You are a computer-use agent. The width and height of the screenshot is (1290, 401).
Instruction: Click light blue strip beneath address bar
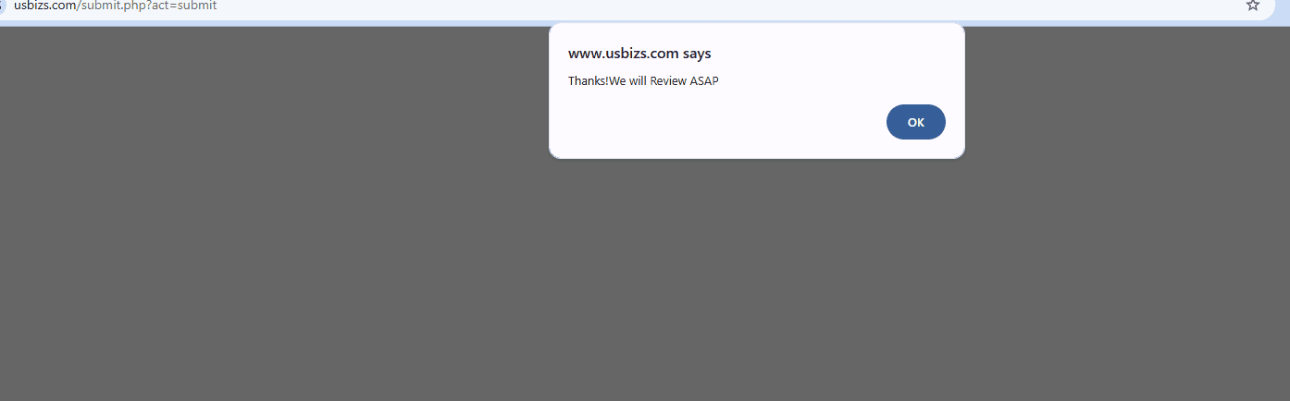point(648,23)
